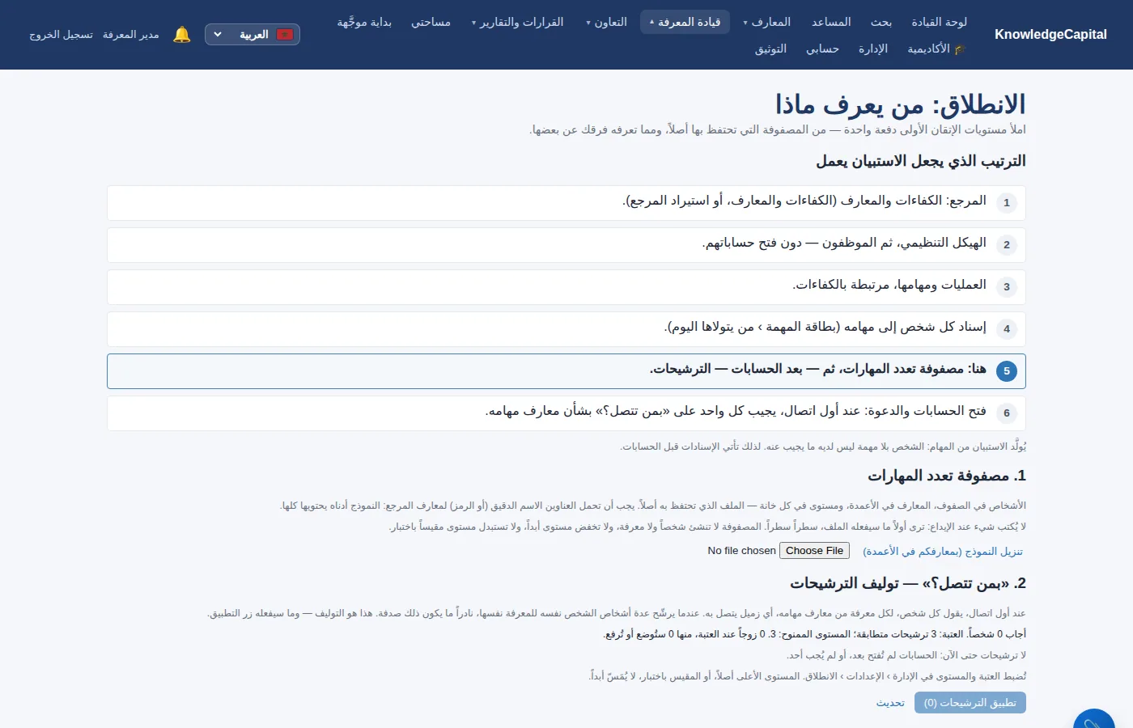The height and width of the screenshot is (728, 1133).
Task: Open the مدير المعرفة profile link
Action: point(131,35)
